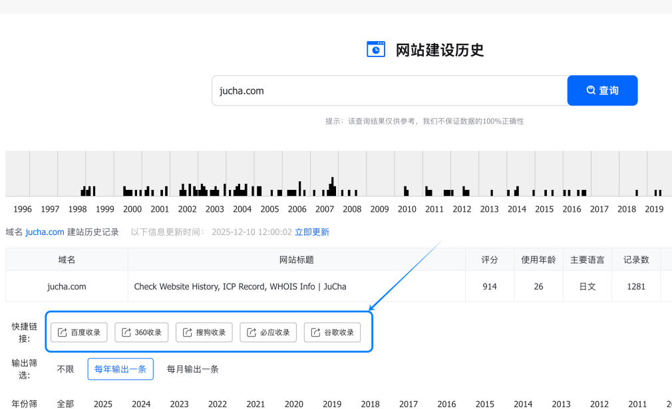Open the 必应收录 quick link

(268, 333)
